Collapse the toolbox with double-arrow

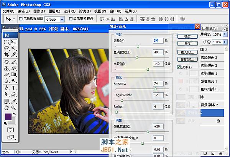4,27
